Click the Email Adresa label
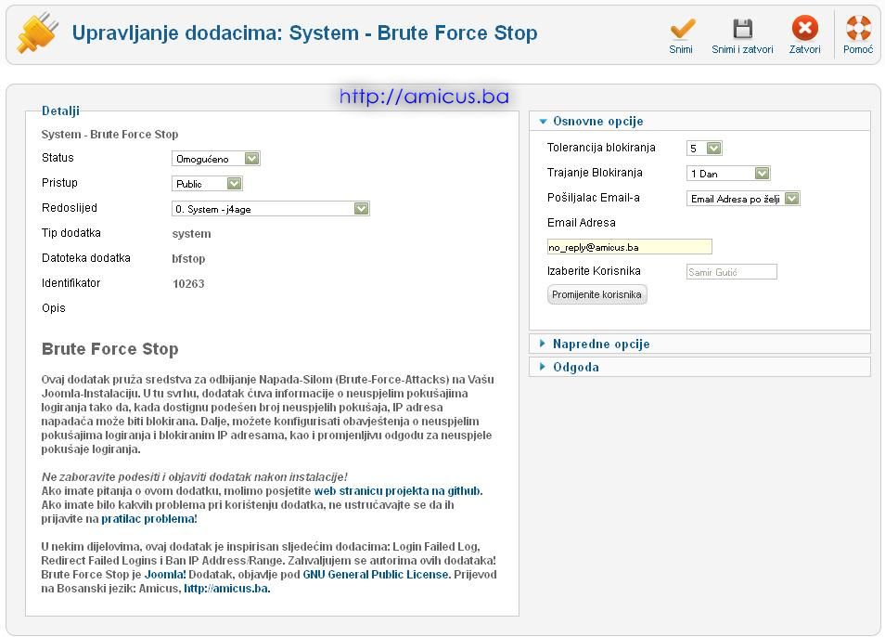The height and width of the screenshot is (637, 885). (582, 223)
